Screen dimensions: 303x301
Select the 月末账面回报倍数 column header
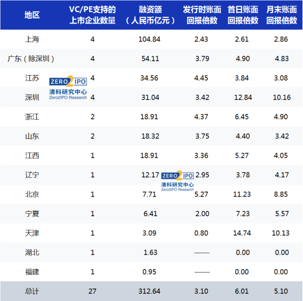tap(282, 15)
